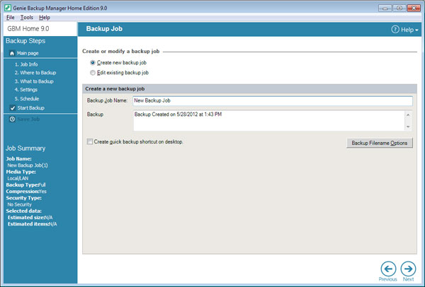Select Create new backup job radio button
Image resolution: width=425 pixels, height=287 pixels.
coord(93,63)
